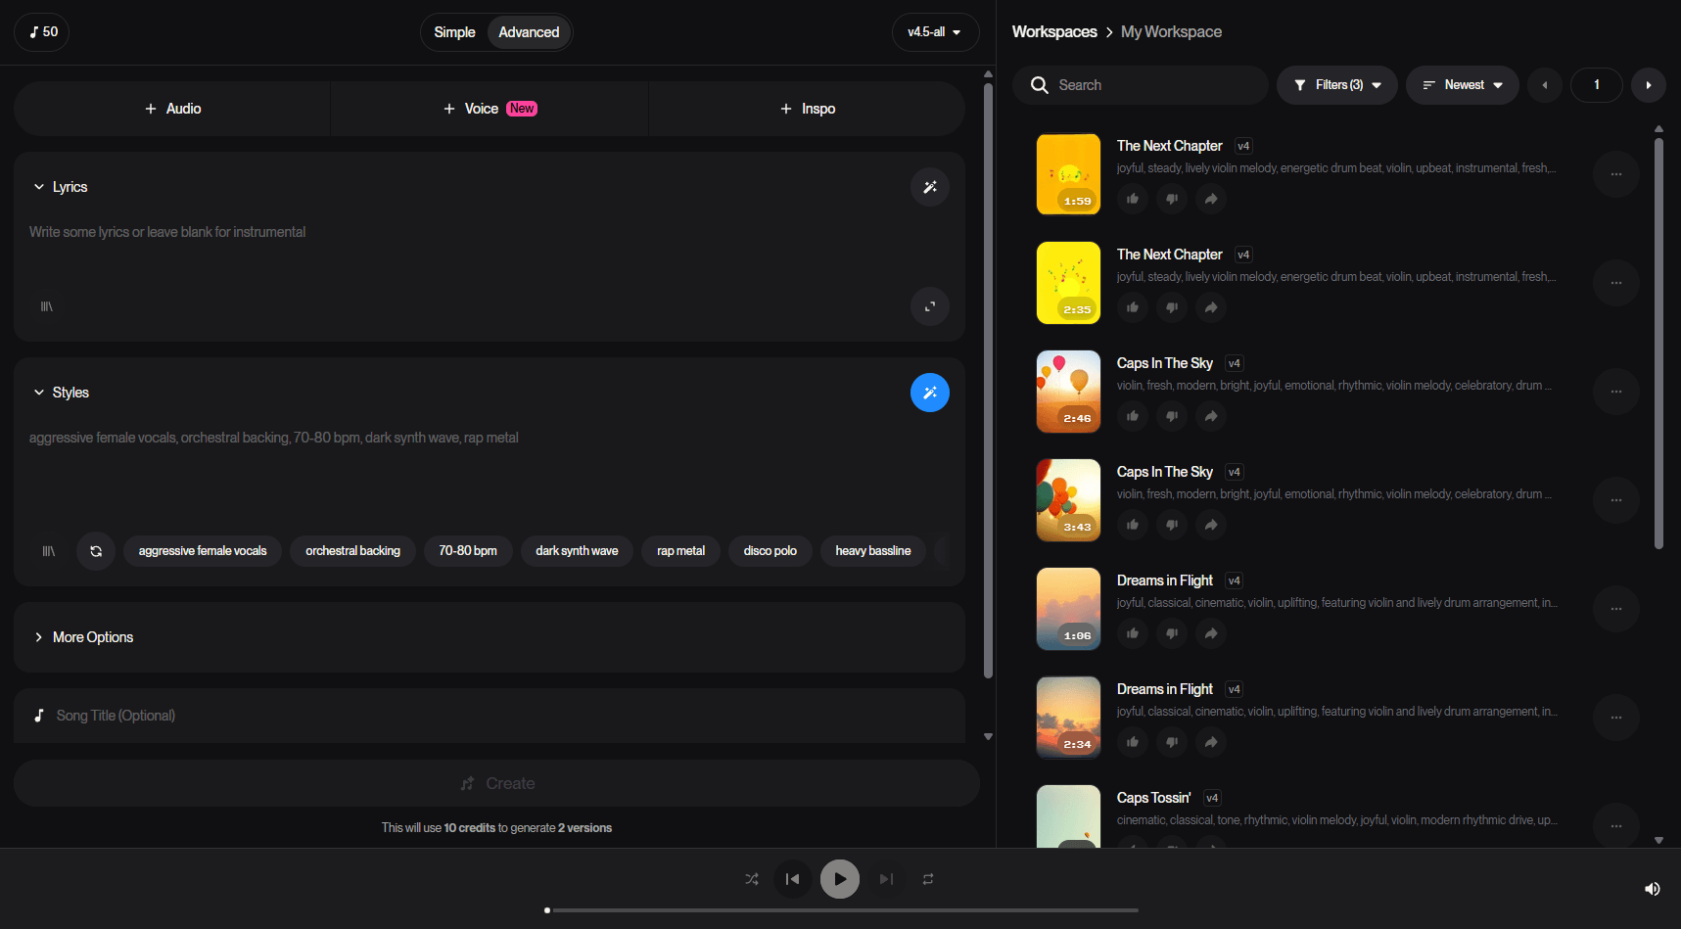Switch to Simple mode

tap(454, 31)
